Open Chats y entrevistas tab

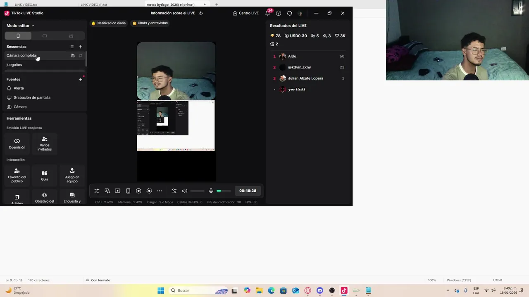[150, 23]
